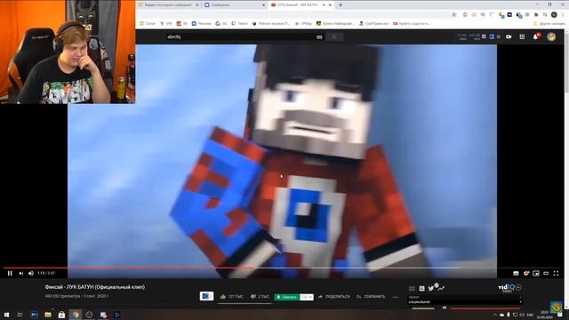Open Task View in the taskbar
569x320 pixels.
(x=20, y=315)
